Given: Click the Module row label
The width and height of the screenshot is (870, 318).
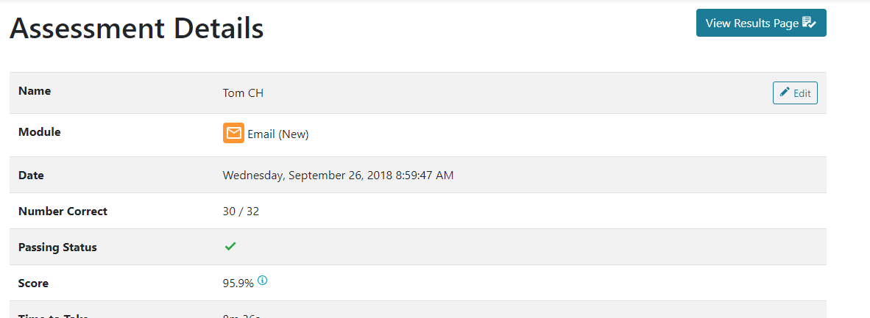Looking at the screenshot, I should coord(40,132).
